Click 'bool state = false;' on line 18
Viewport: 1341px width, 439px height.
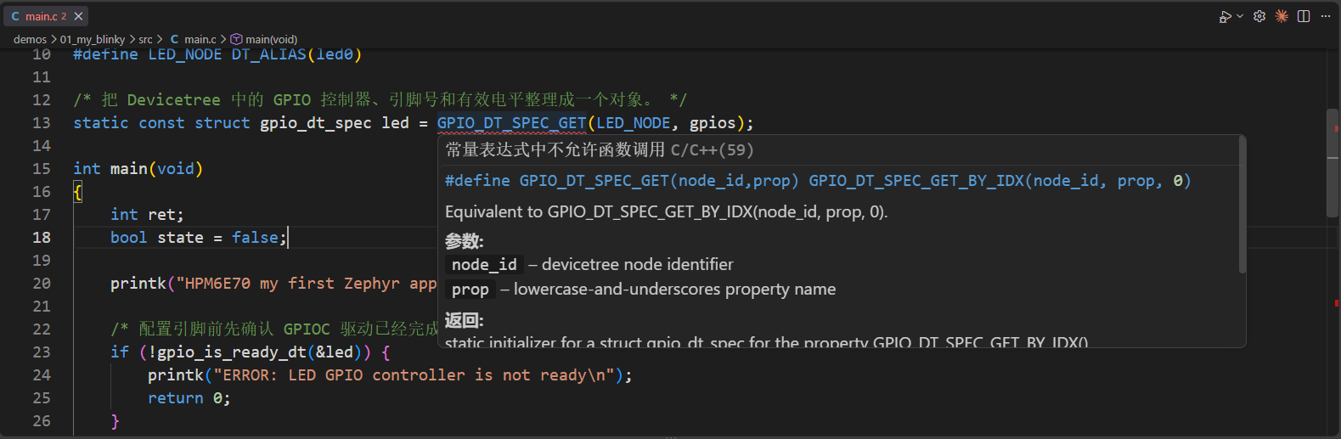[x=199, y=238]
